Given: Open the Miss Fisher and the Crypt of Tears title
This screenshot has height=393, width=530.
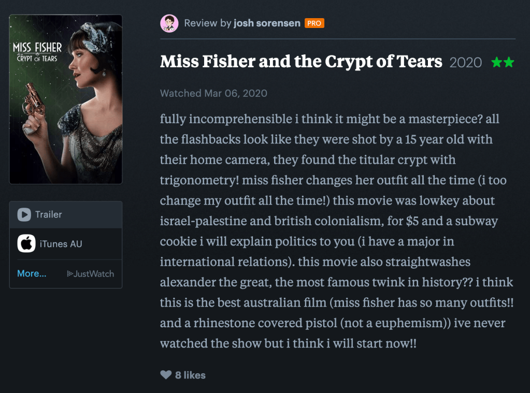Looking at the screenshot, I should pyautogui.click(x=301, y=62).
